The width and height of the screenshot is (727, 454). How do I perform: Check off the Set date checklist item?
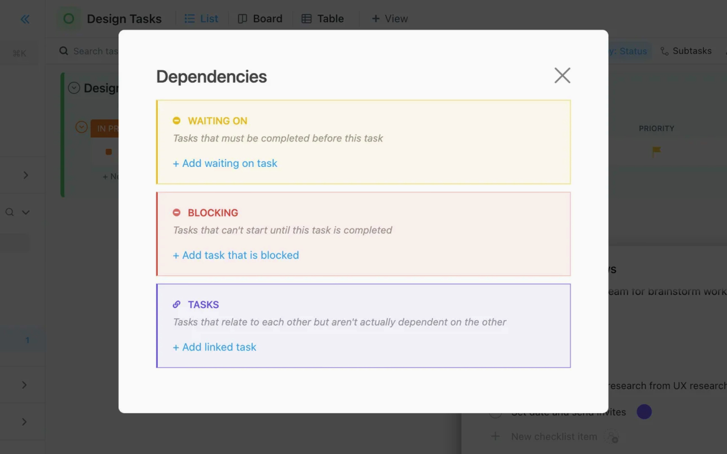point(495,412)
